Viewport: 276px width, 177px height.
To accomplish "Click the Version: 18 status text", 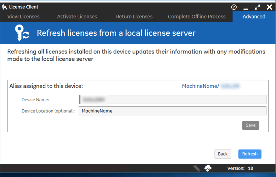I will 240,169.
